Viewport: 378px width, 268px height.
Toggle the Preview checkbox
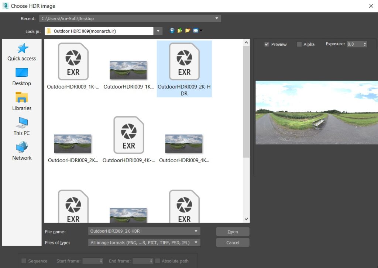(267, 44)
